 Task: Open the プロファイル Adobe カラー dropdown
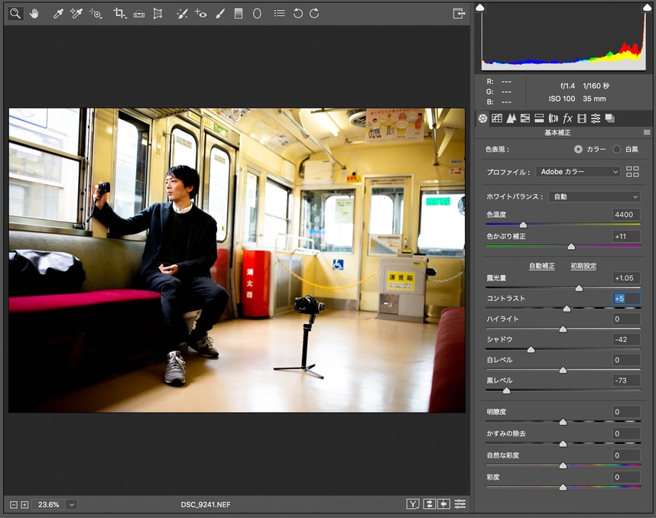click(577, 172)
